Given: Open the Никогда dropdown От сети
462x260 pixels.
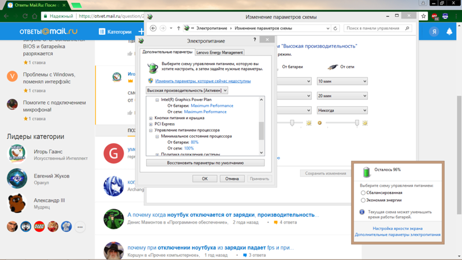Looking at the screenshot, I should (342, 110).
